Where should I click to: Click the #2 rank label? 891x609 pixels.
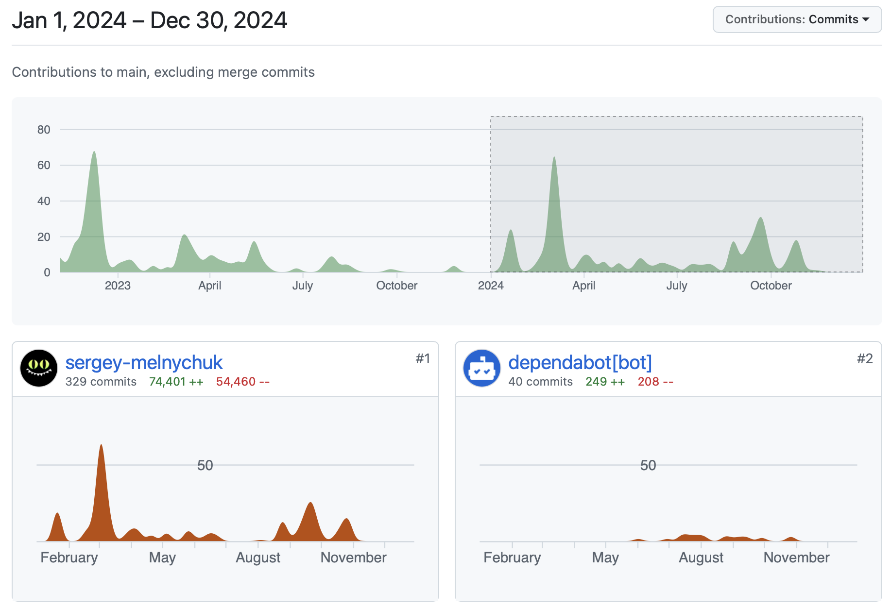click(x=865, y=359)
